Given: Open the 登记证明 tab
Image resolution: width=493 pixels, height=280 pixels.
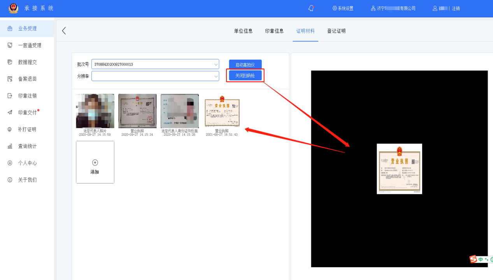Looking at the screenshot, I should point(336,31).
